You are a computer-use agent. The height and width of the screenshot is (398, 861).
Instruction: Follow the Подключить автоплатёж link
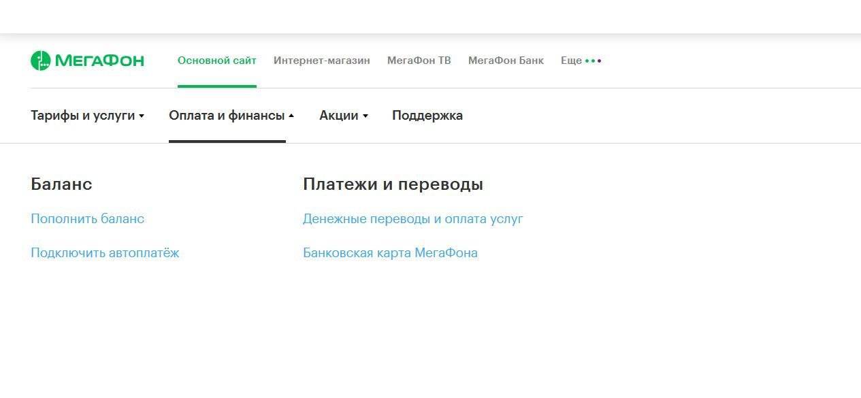click(x=105, y=253)
